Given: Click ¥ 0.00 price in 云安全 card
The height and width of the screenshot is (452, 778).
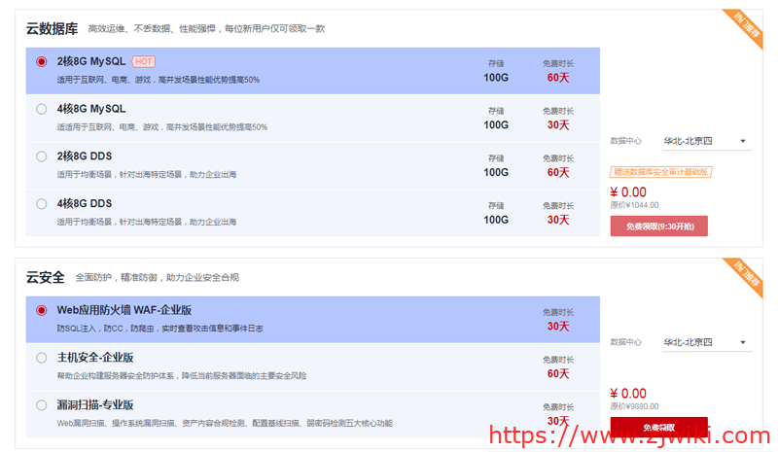Looking at the screenshot, I should [628, 394].
